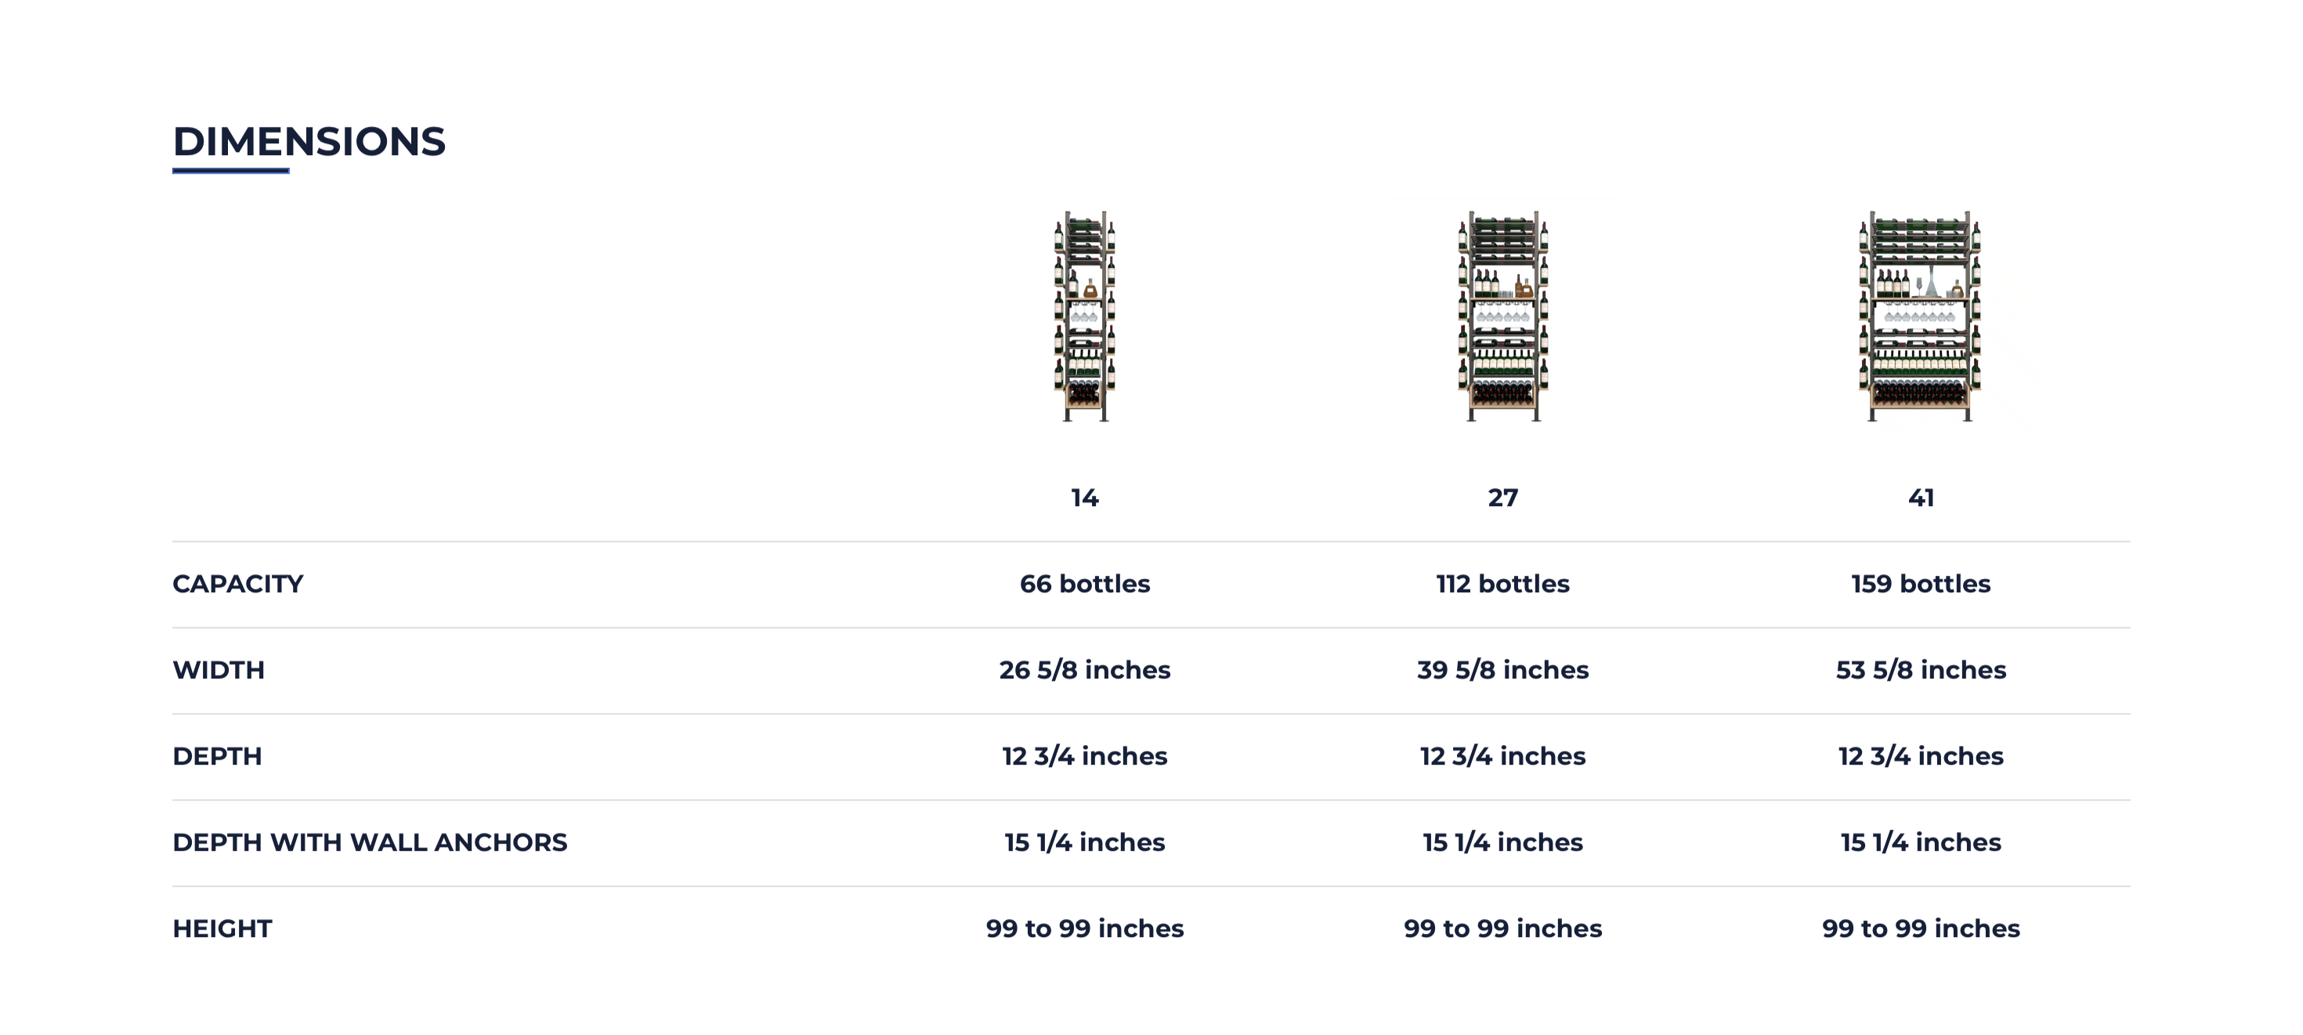Screen dimensions: 2303x1035
Task: Click the 14 model wine rack image
Action: (1084, 317)
